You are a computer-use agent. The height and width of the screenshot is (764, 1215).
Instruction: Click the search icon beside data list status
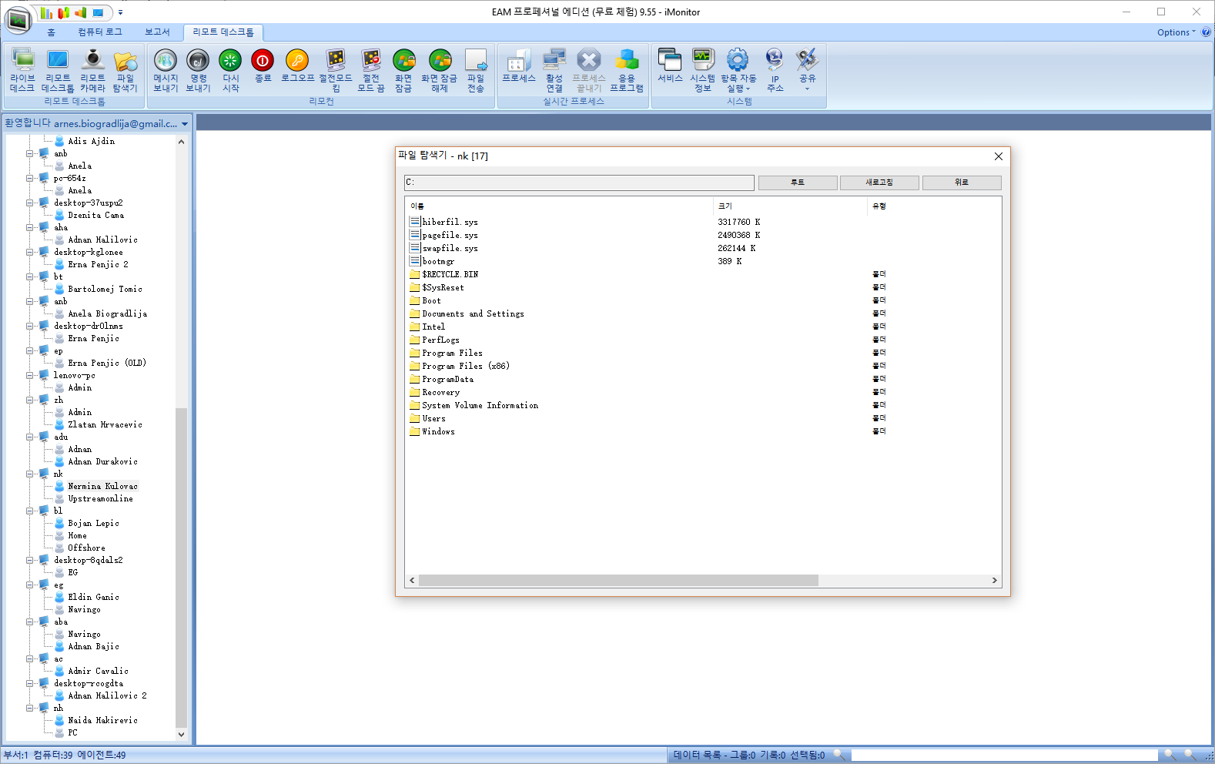[x=839, y=755]
